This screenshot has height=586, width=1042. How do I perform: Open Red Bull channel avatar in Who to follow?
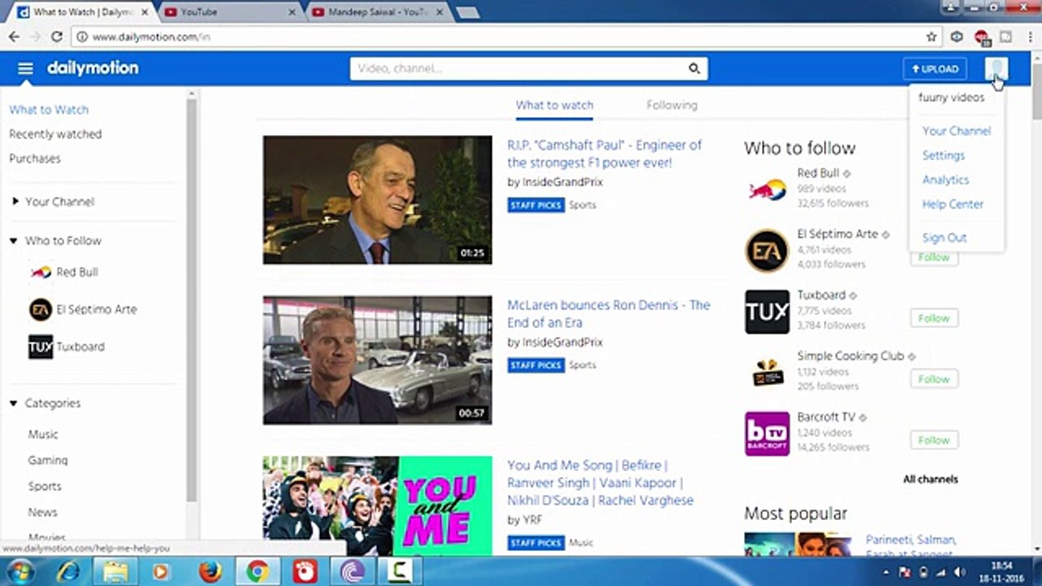[767, 190]
